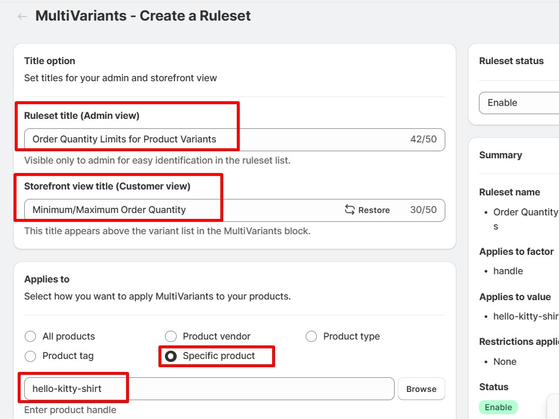Click the 'None' restrictions value
The image size is (559, 419).
coord(505,362)
